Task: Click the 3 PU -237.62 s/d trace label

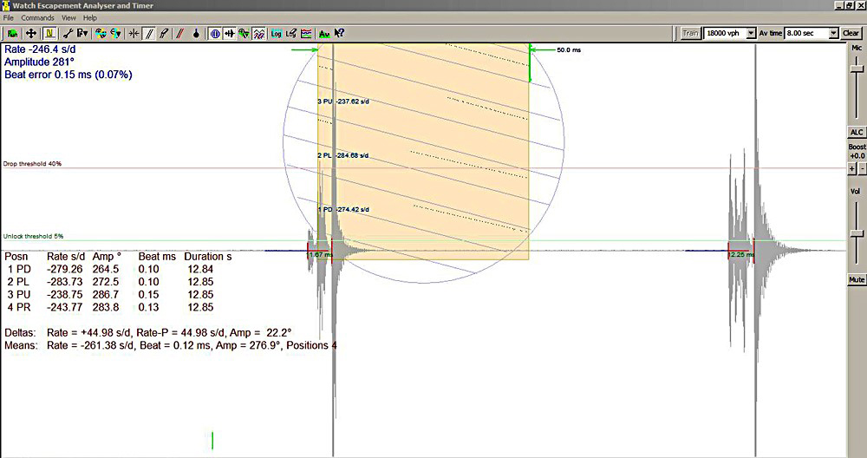Action: (343, 101)
